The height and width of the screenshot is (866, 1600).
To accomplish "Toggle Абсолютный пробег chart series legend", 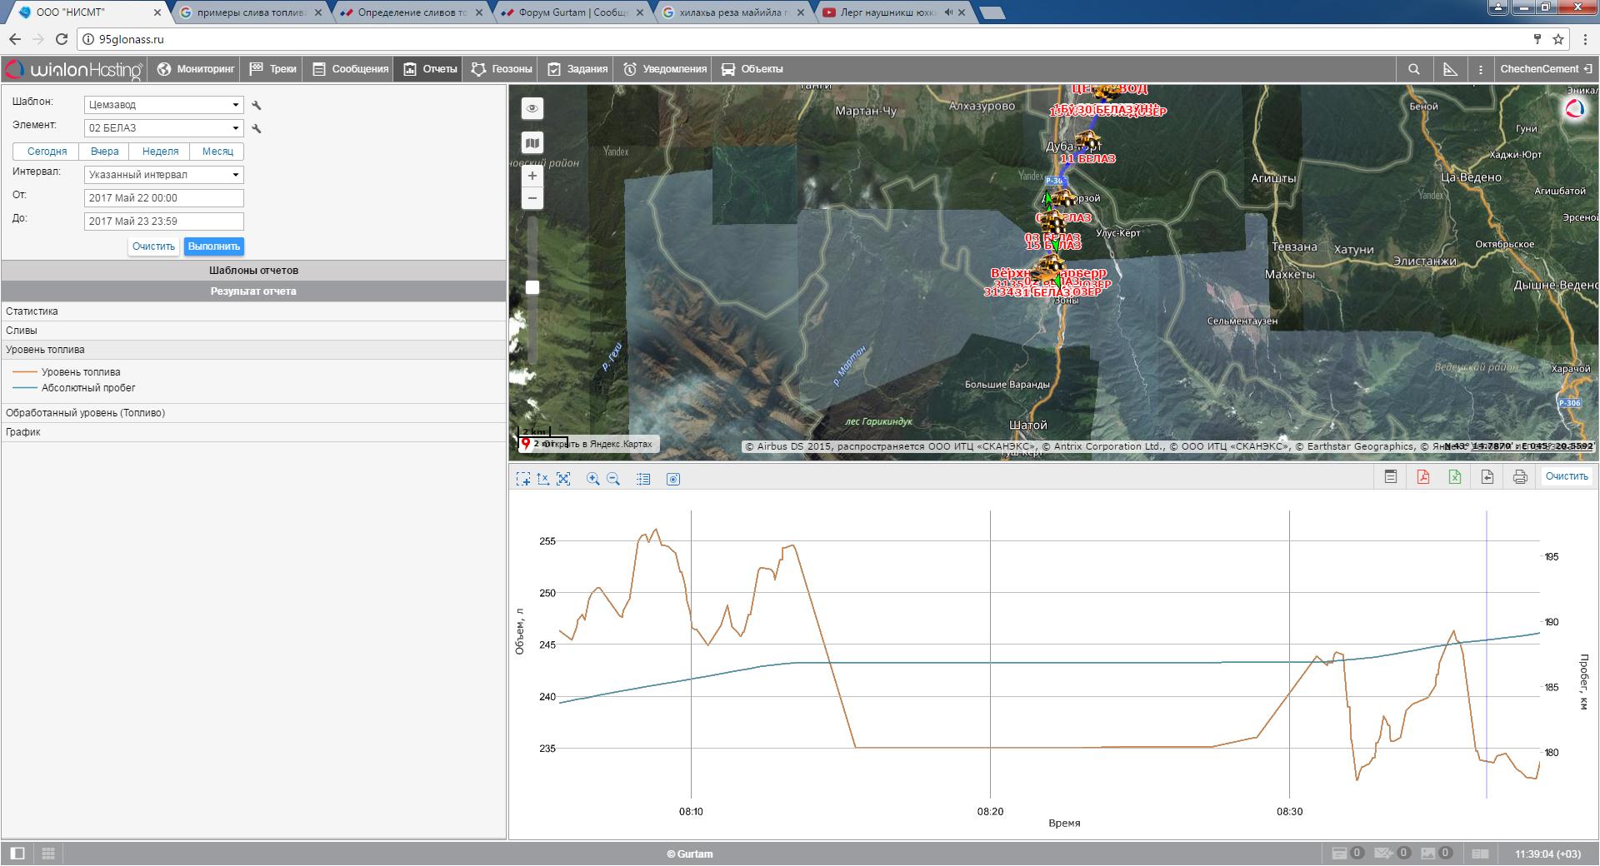I will (87, 388).
